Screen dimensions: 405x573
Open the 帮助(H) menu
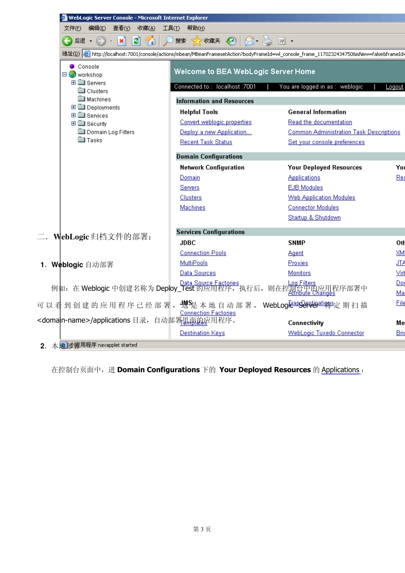tap(196, 28)
